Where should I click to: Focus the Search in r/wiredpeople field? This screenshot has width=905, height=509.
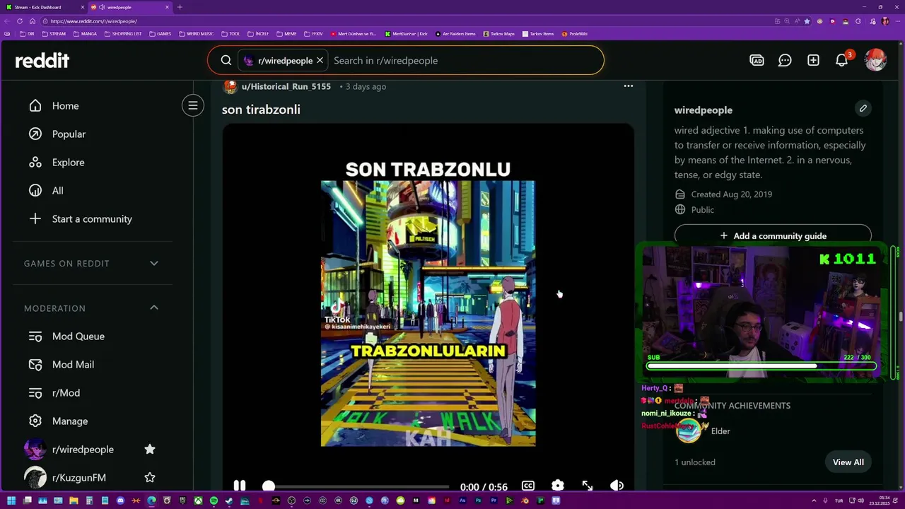click(x=463, y=61)
